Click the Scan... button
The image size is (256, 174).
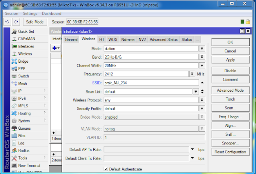pyautogui.click(x=230, y=108)
